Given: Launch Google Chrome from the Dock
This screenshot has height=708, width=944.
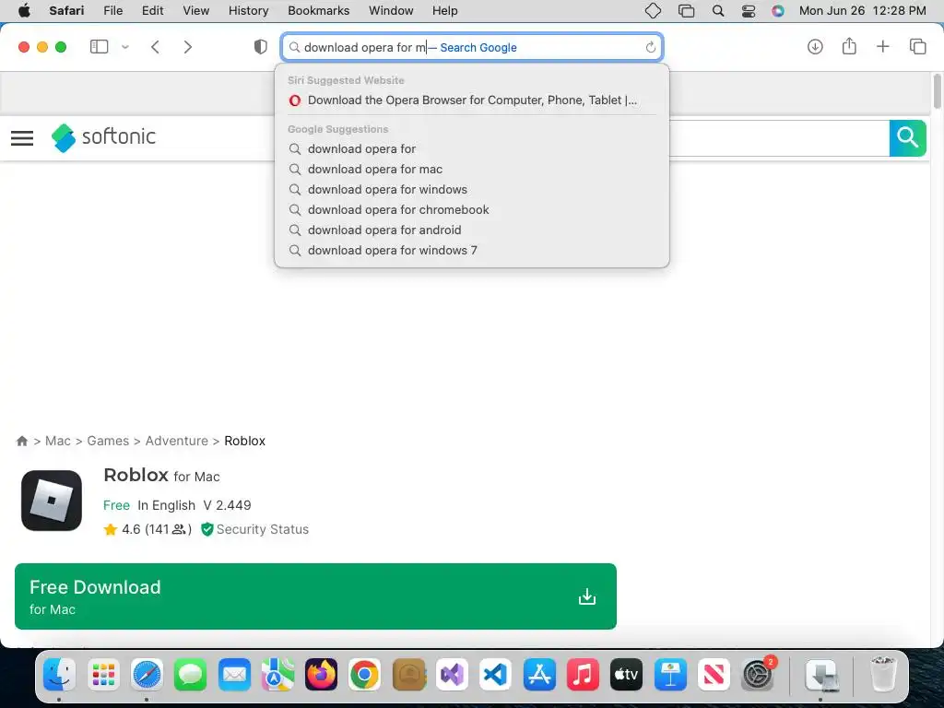Looking at the screenshot, I should pyautogui.click(x=365, y=674).
